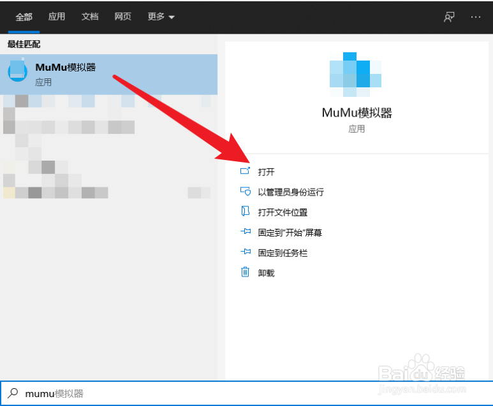This screenshot has height=406, width=493.
Task: Expand the 更多 dropdown
Action: (161, 17)
